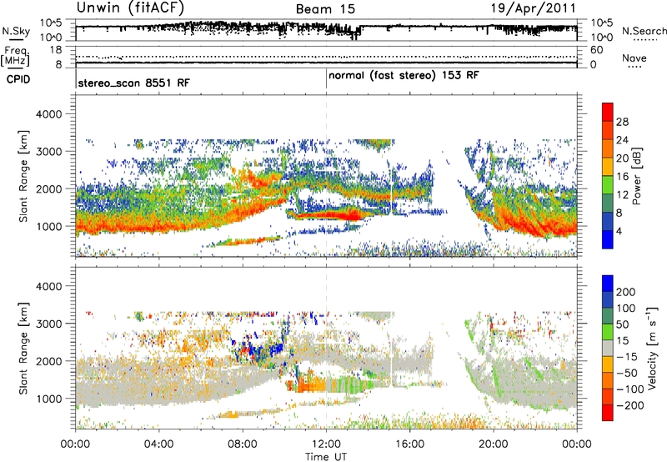Screen dimensions: 667x462
Task: Click the "Unwin (fitACF)" plot title
Action: pos(130,8)
